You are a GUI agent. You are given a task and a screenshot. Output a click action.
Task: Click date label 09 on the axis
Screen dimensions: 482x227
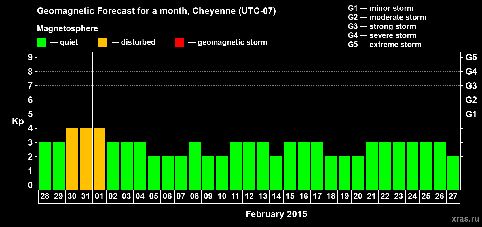[208, 196]
